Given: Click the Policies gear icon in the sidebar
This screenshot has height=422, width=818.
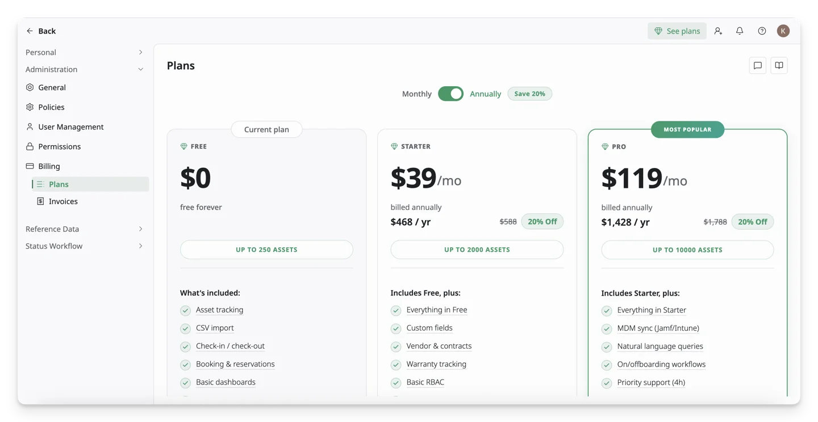Looking at the screenshot, I should pyautogui.click(x=30, y=107).
